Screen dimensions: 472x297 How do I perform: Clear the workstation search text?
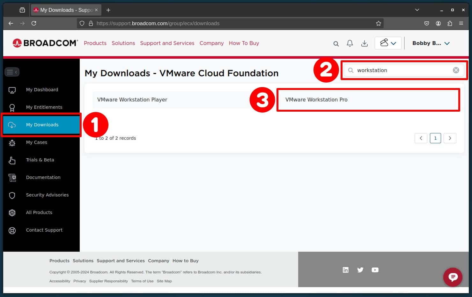tap(456, 70)
